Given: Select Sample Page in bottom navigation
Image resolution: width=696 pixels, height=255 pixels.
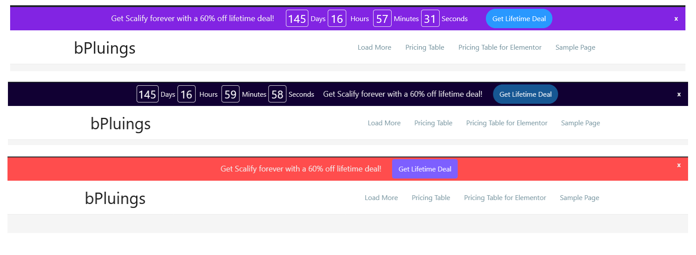Looking at the screenshot, I should point(579,197).
